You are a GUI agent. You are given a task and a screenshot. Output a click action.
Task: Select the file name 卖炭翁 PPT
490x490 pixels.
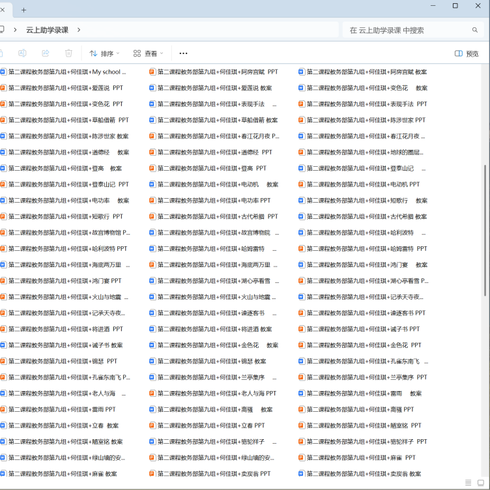(214, 474)
